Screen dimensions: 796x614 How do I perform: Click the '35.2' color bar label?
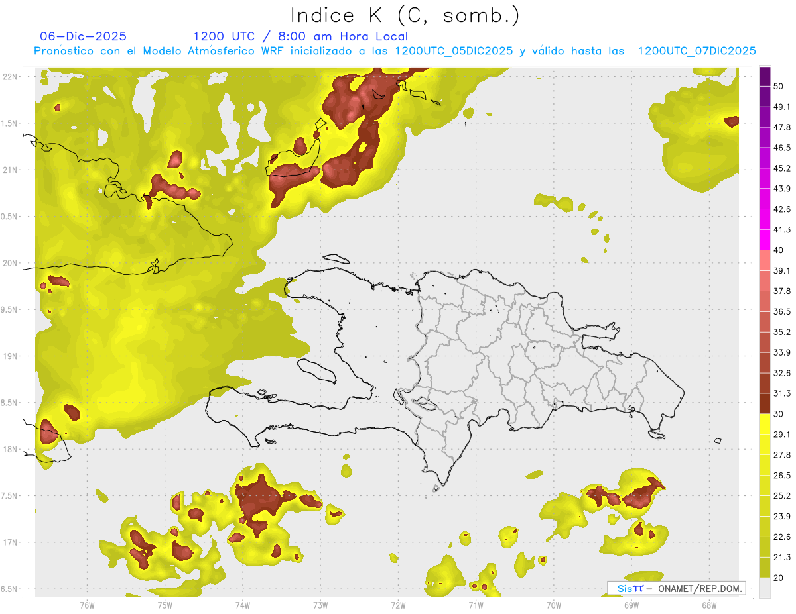[782, 332]
